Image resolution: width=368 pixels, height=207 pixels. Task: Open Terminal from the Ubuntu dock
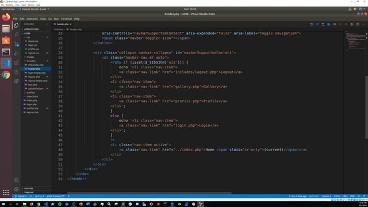tap(6, 52)
